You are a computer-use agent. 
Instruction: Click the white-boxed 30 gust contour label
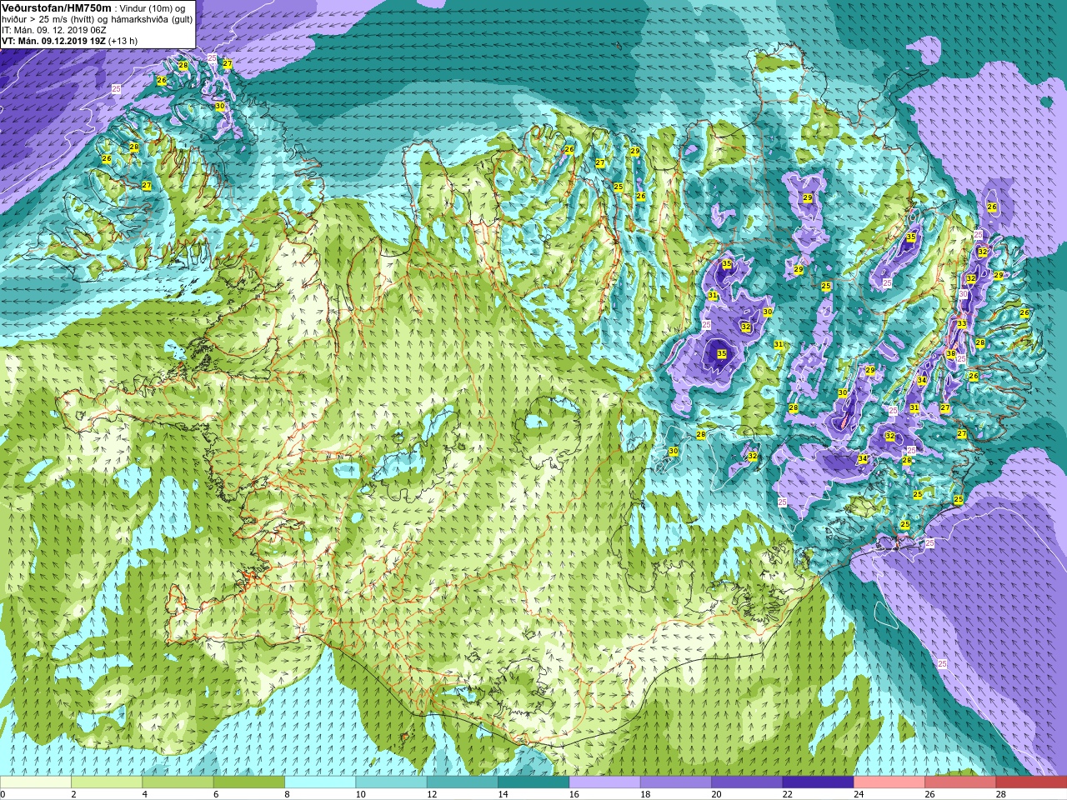[964, 293]
